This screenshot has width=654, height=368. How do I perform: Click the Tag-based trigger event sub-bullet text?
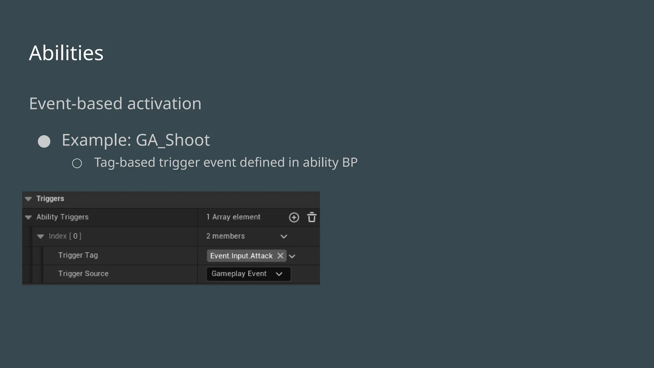coord(226,163)
